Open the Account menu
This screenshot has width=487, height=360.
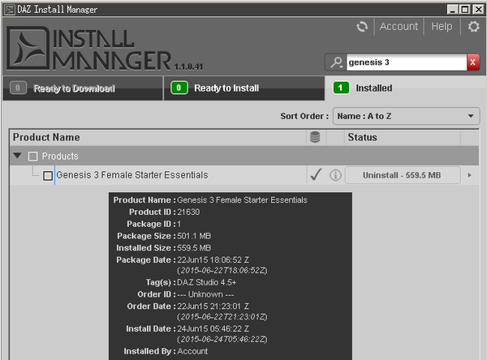[399, 27]
